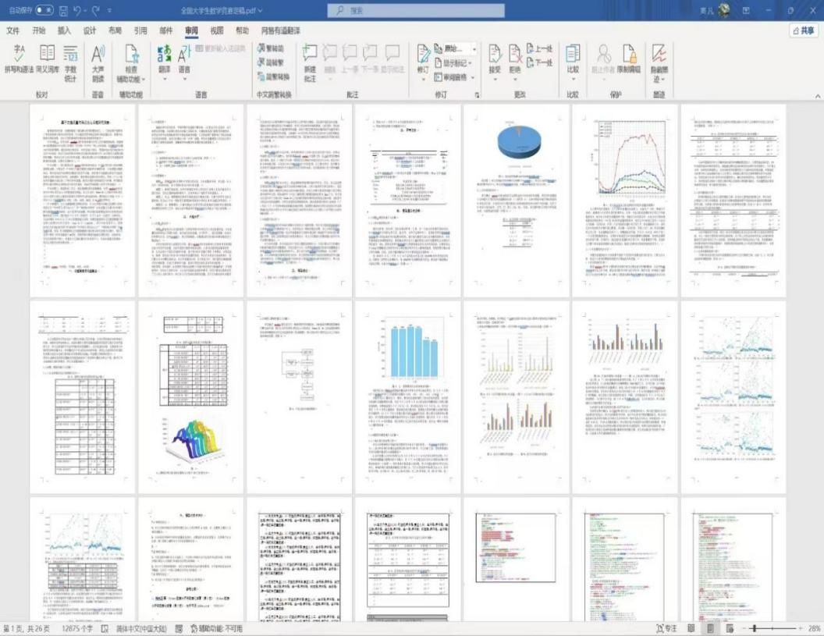Screen dimensions: 824x636
Task: Toggle the 审阅窗格 reviewing pane
Action: 451,77
